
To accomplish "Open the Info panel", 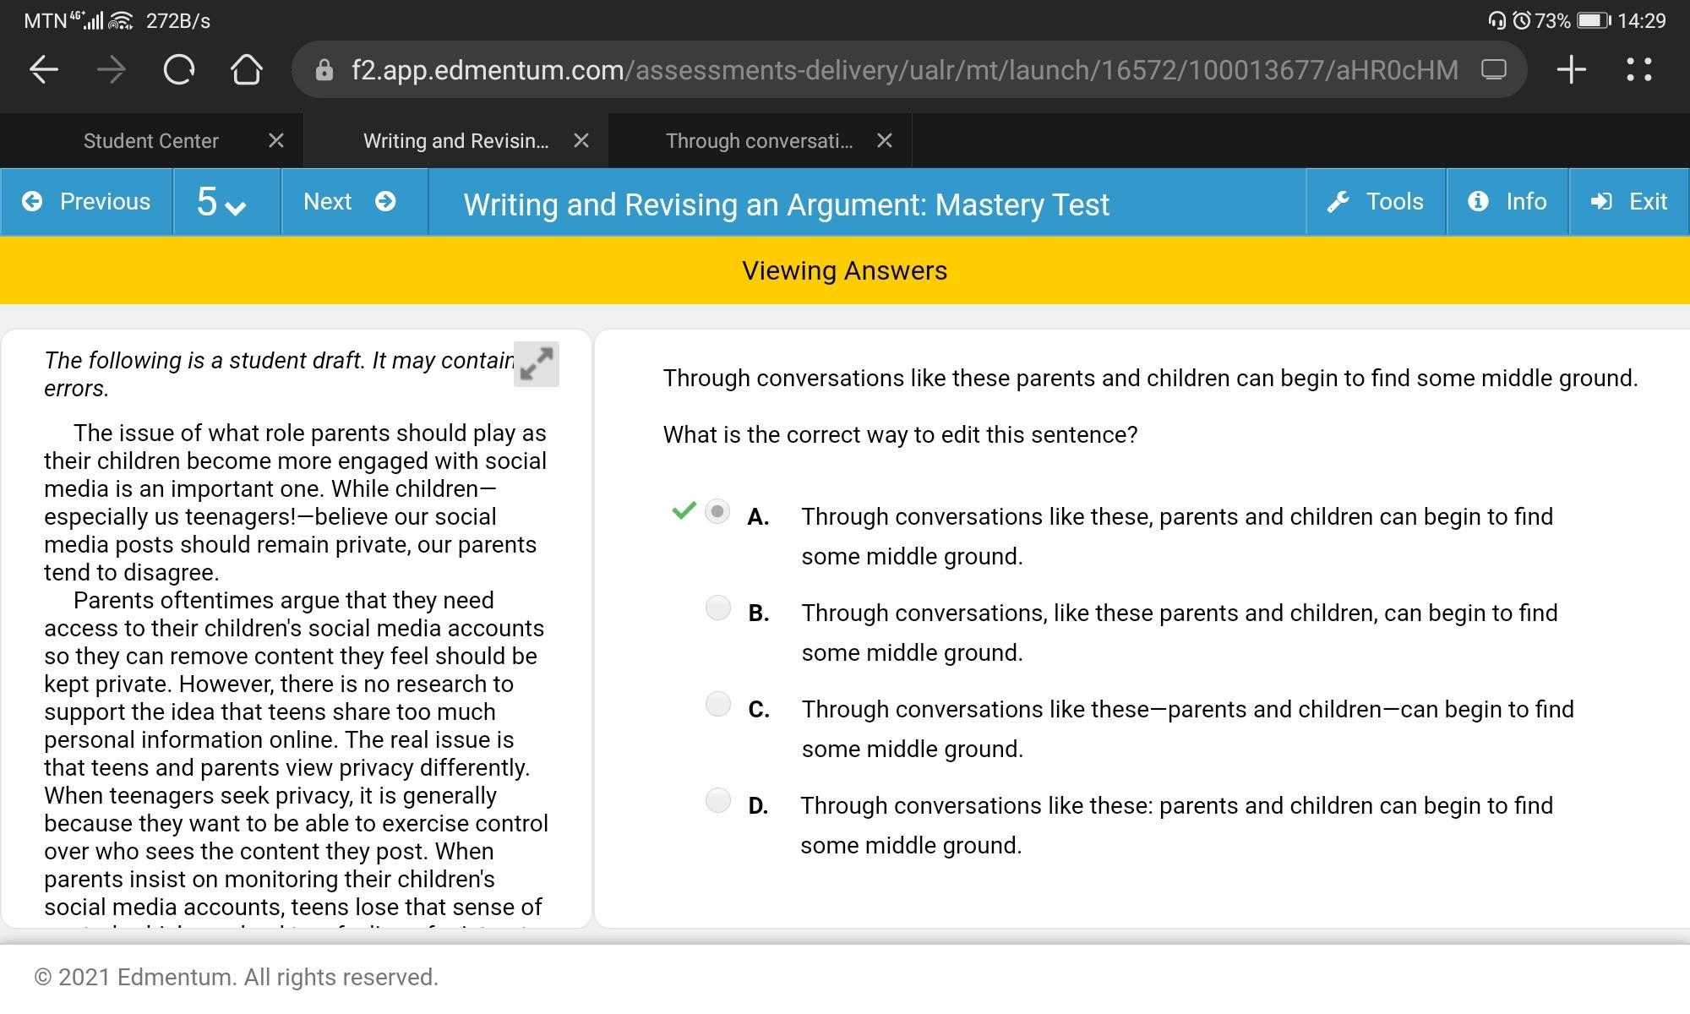I will (x=1507, y=202).
